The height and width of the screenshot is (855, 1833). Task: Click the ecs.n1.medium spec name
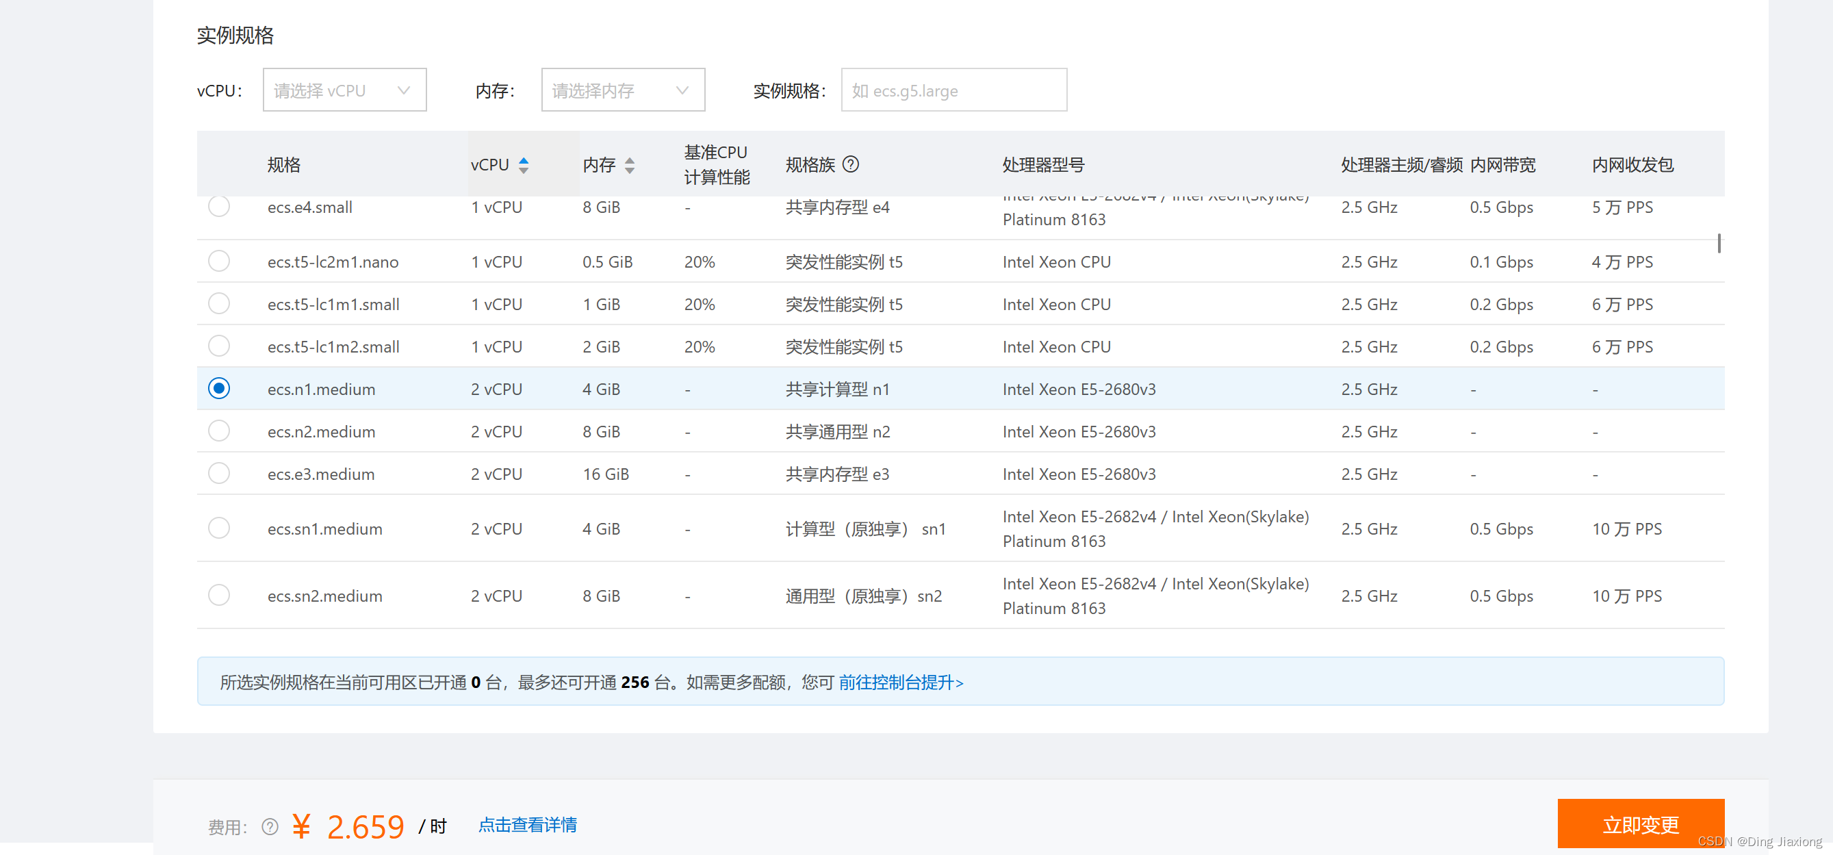321,390
